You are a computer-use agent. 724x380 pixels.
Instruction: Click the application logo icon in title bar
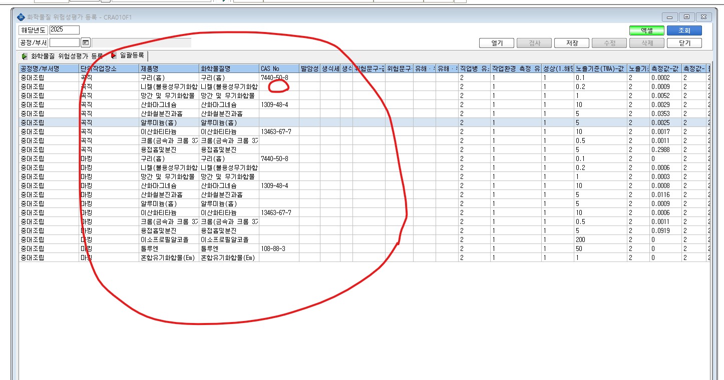[21, 17]
